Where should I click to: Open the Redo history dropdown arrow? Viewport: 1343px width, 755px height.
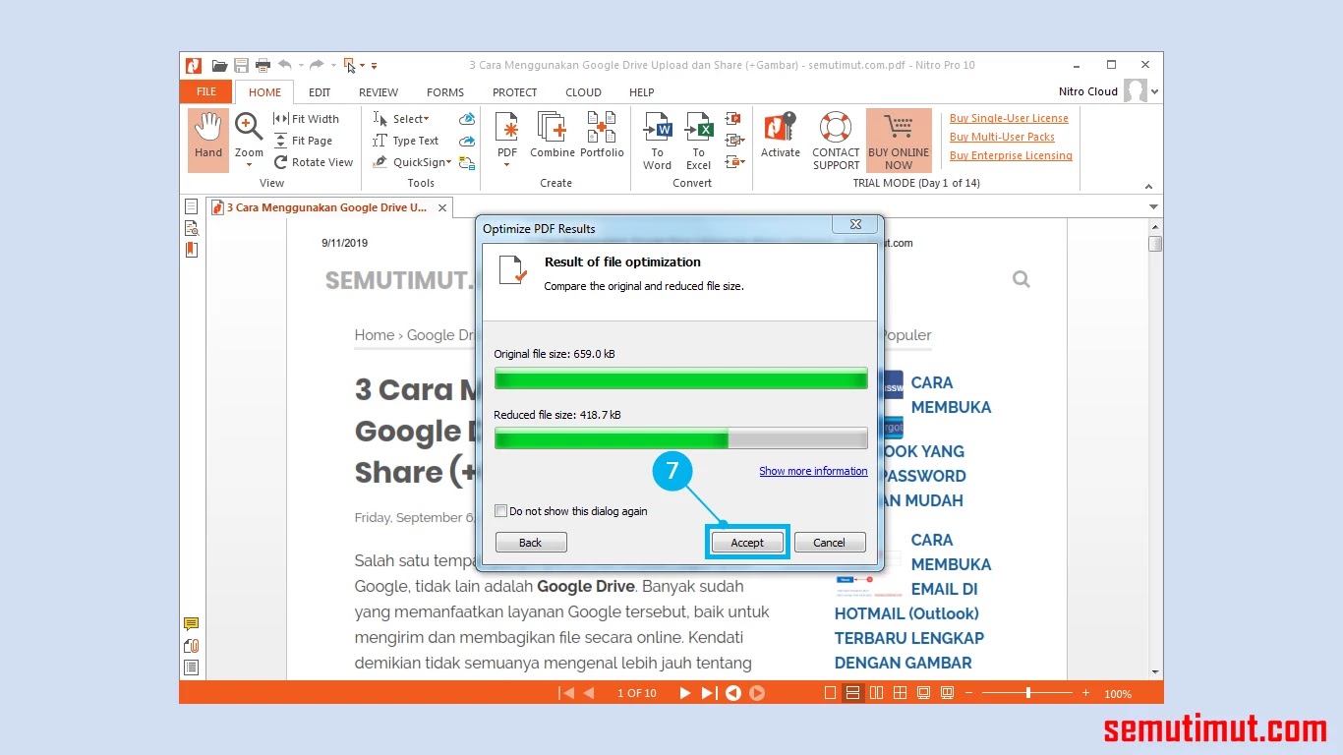point(332,66)
